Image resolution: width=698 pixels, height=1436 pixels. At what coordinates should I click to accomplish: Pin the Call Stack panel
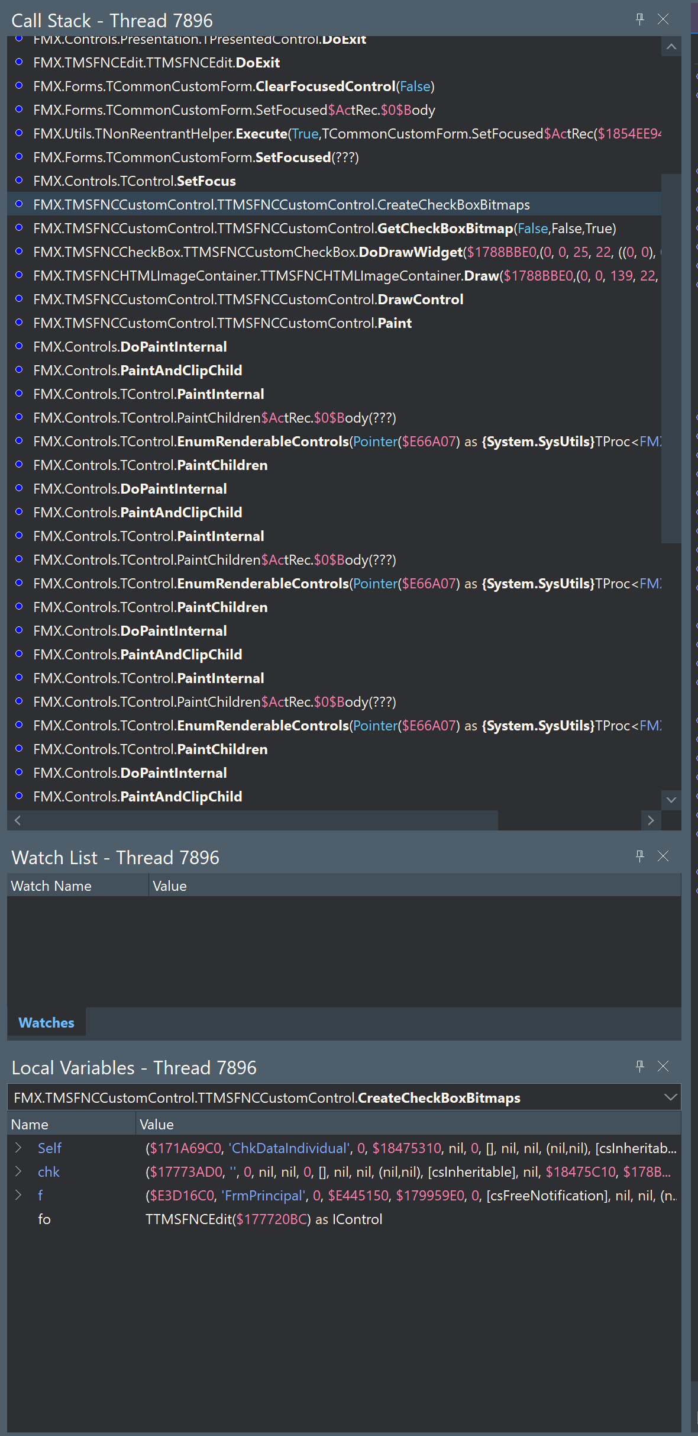[639, 19]
